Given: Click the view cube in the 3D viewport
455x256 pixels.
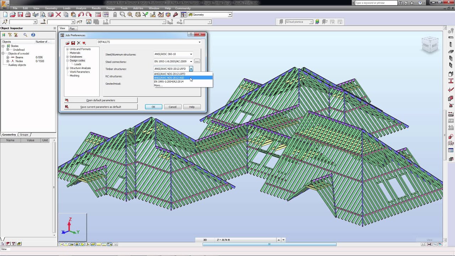Looking at the screenshot, I should tap(430, 45).
